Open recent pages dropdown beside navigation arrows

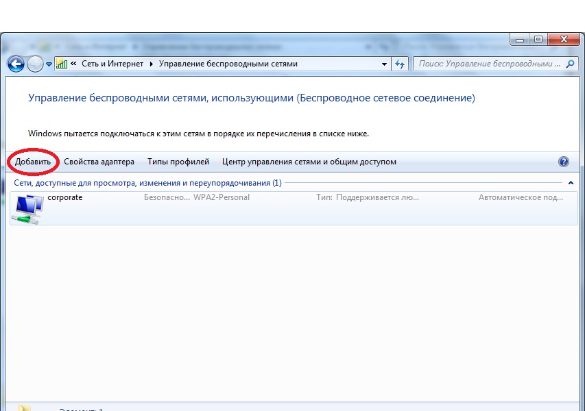coord(49,64)
